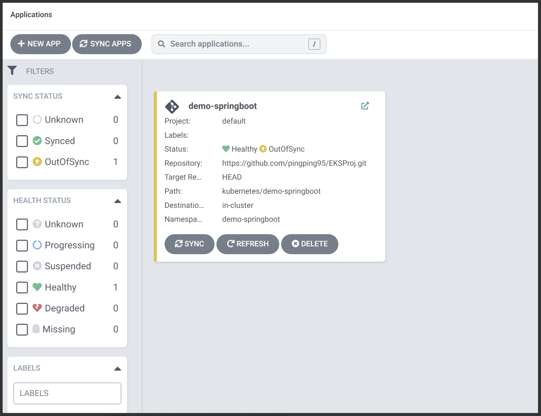541x416 pixels.
Task: Click the yellow OutOfSync arrow icon on card
Action: click(263, 149)
